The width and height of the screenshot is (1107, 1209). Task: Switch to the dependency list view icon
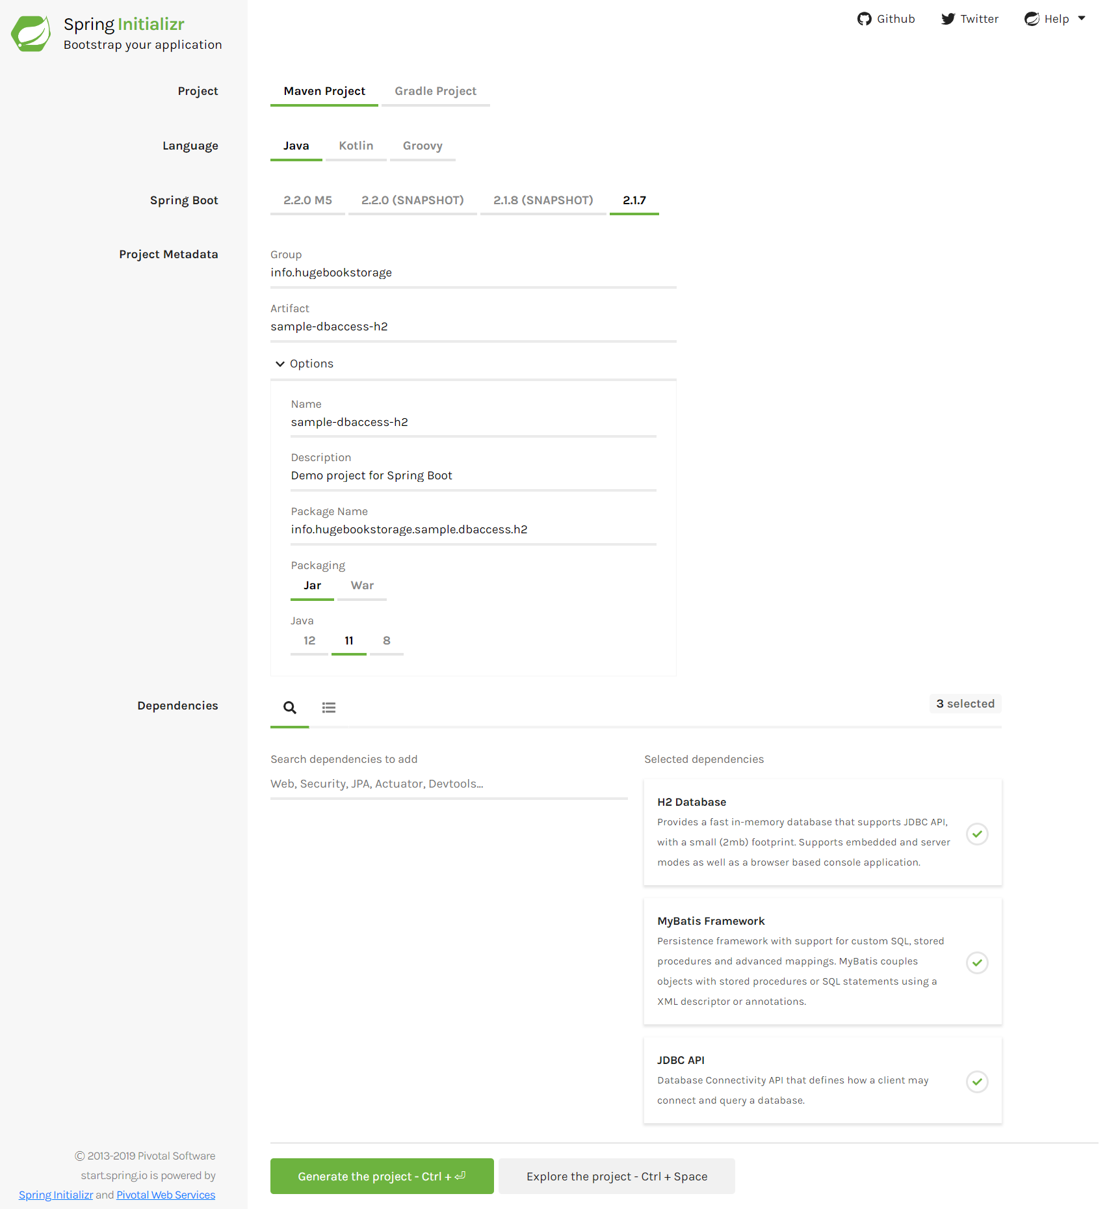point(329,708)
